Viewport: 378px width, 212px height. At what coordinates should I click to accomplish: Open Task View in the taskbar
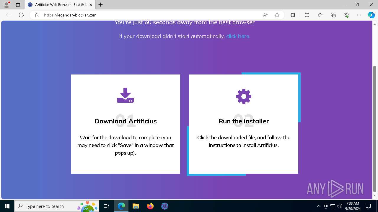(x=106, y=206)
